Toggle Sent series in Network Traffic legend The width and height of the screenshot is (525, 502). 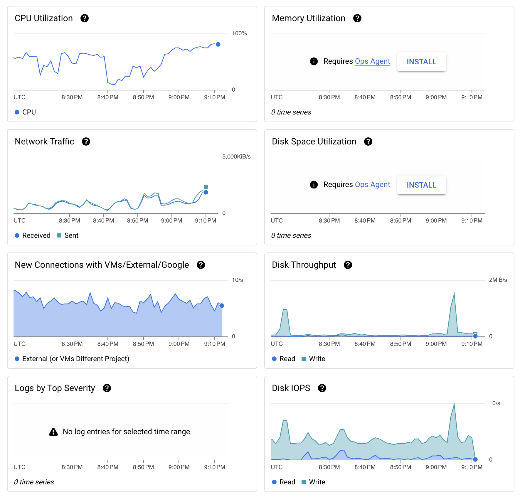tap(68, 235)
